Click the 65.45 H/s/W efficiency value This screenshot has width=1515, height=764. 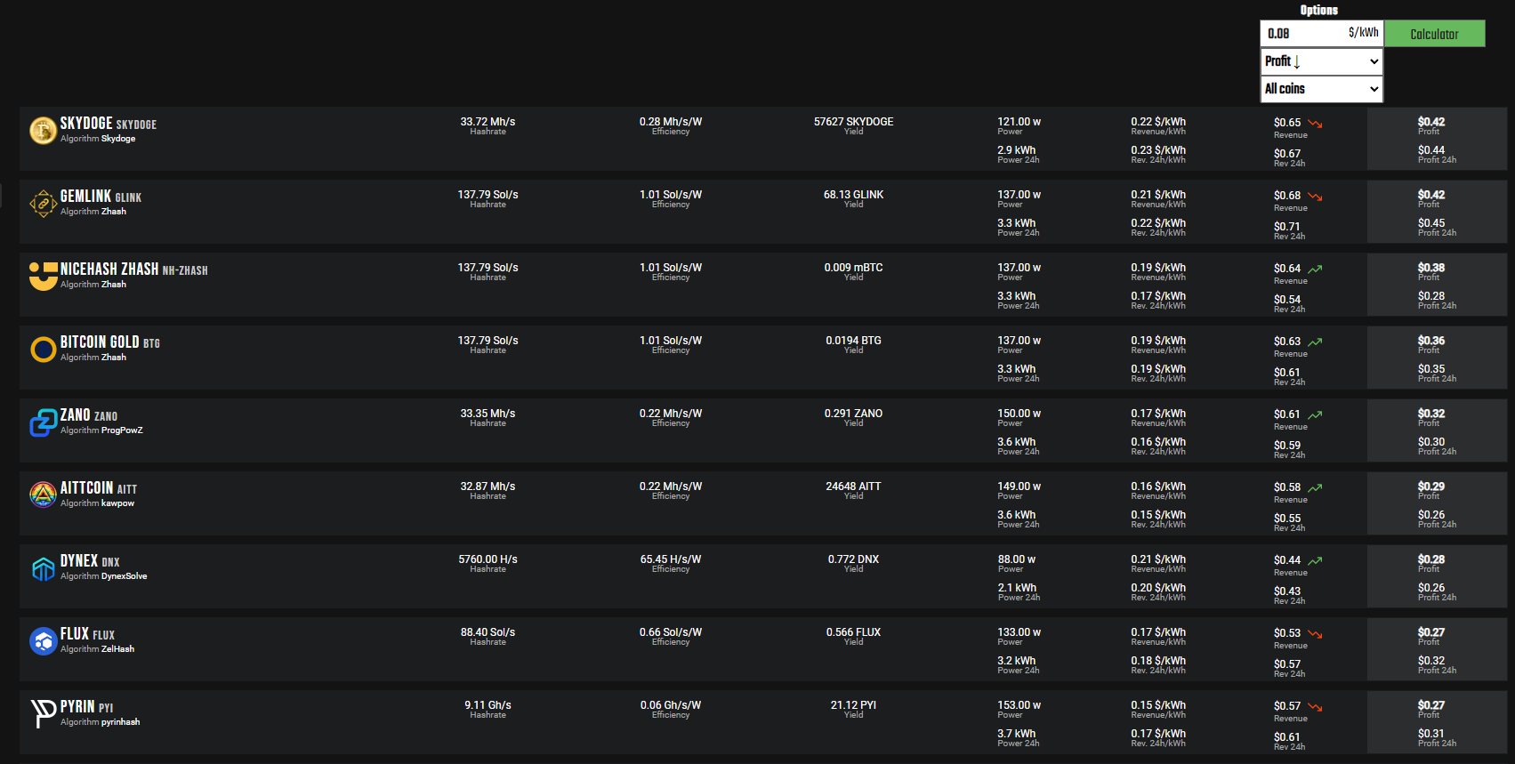[671, 559]
